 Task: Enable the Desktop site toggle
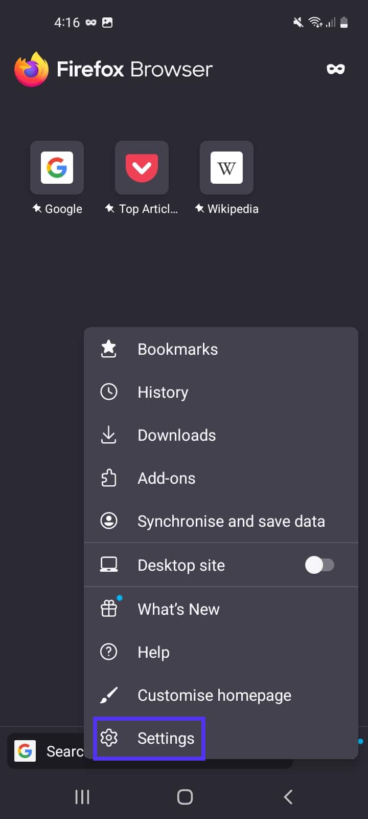(320, 565)
